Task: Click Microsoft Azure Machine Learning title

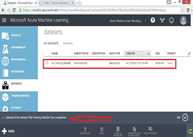Action: tap(39, 20)
